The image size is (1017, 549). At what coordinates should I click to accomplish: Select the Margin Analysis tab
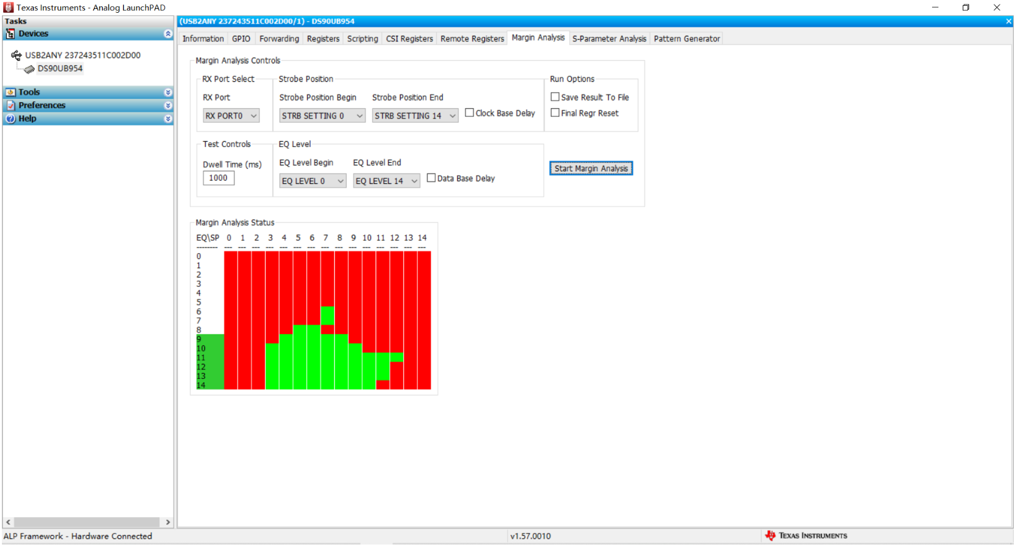click(538, 38)
